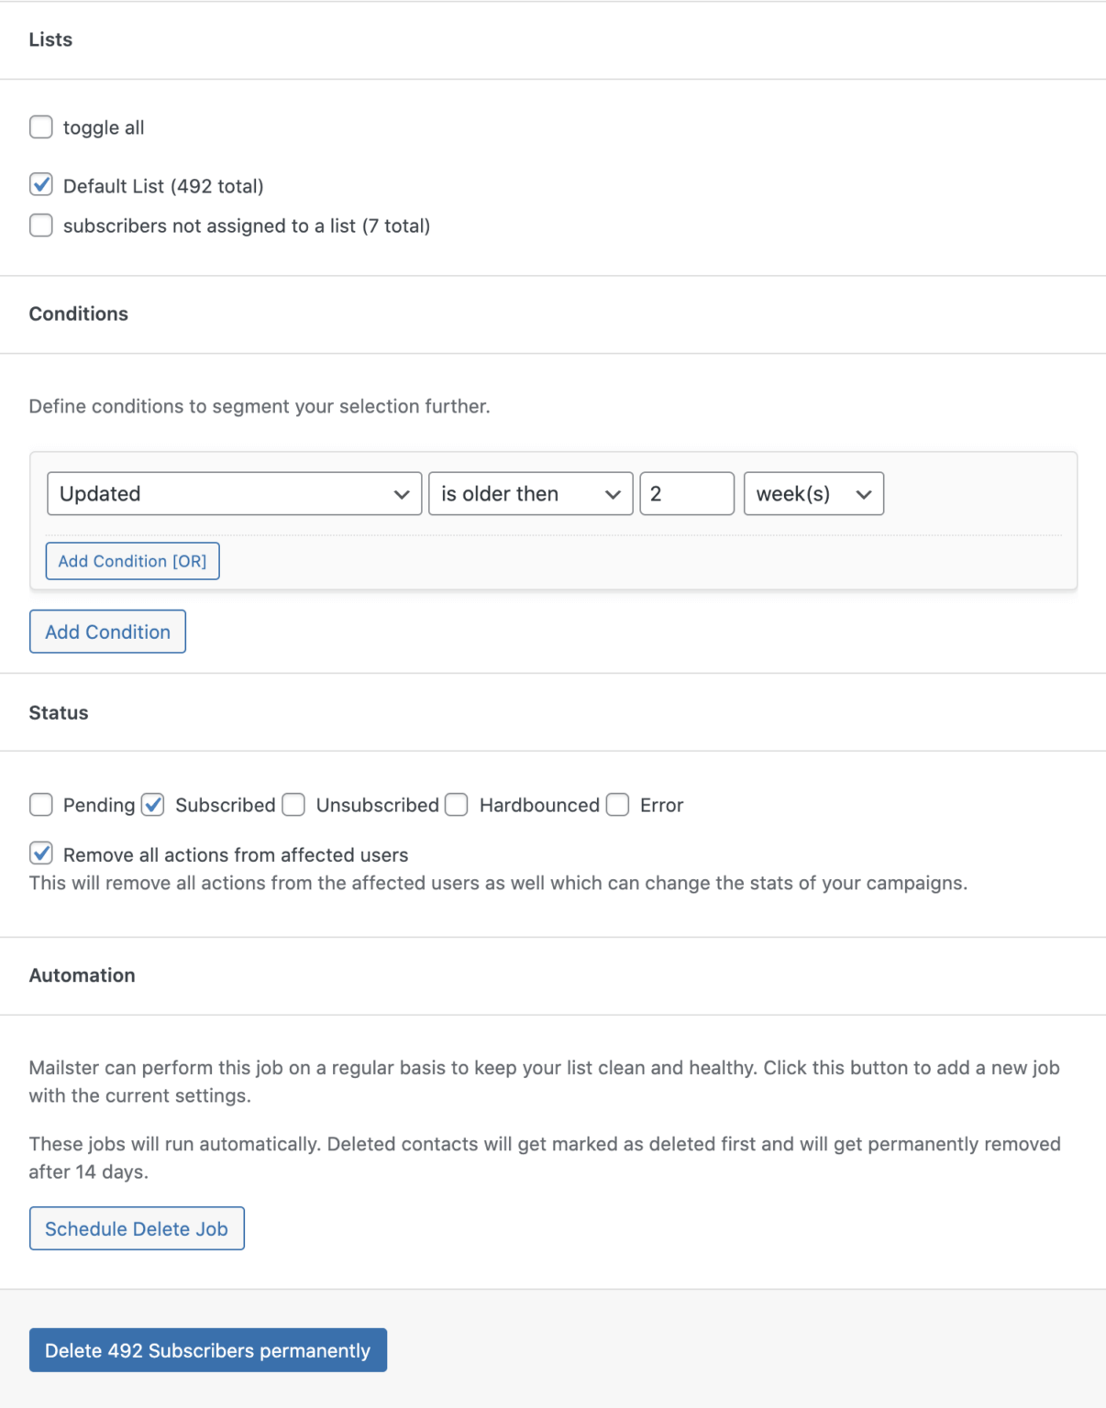This screenshot has height=1408, width=1106.
Task: Open the Updated condition field dropdown
Action: coord(234,493)
